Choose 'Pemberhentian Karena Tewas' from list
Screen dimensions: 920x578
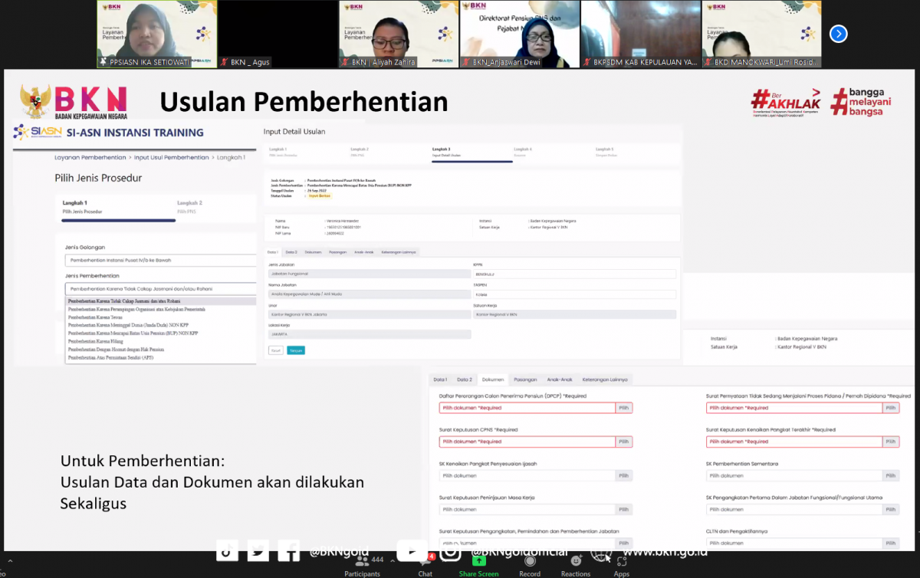pyautogui.click(x=95, y=317)
